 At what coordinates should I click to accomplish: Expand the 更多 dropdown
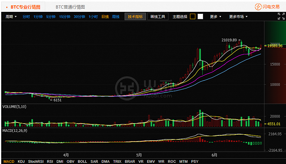click(x=215, y=17)
